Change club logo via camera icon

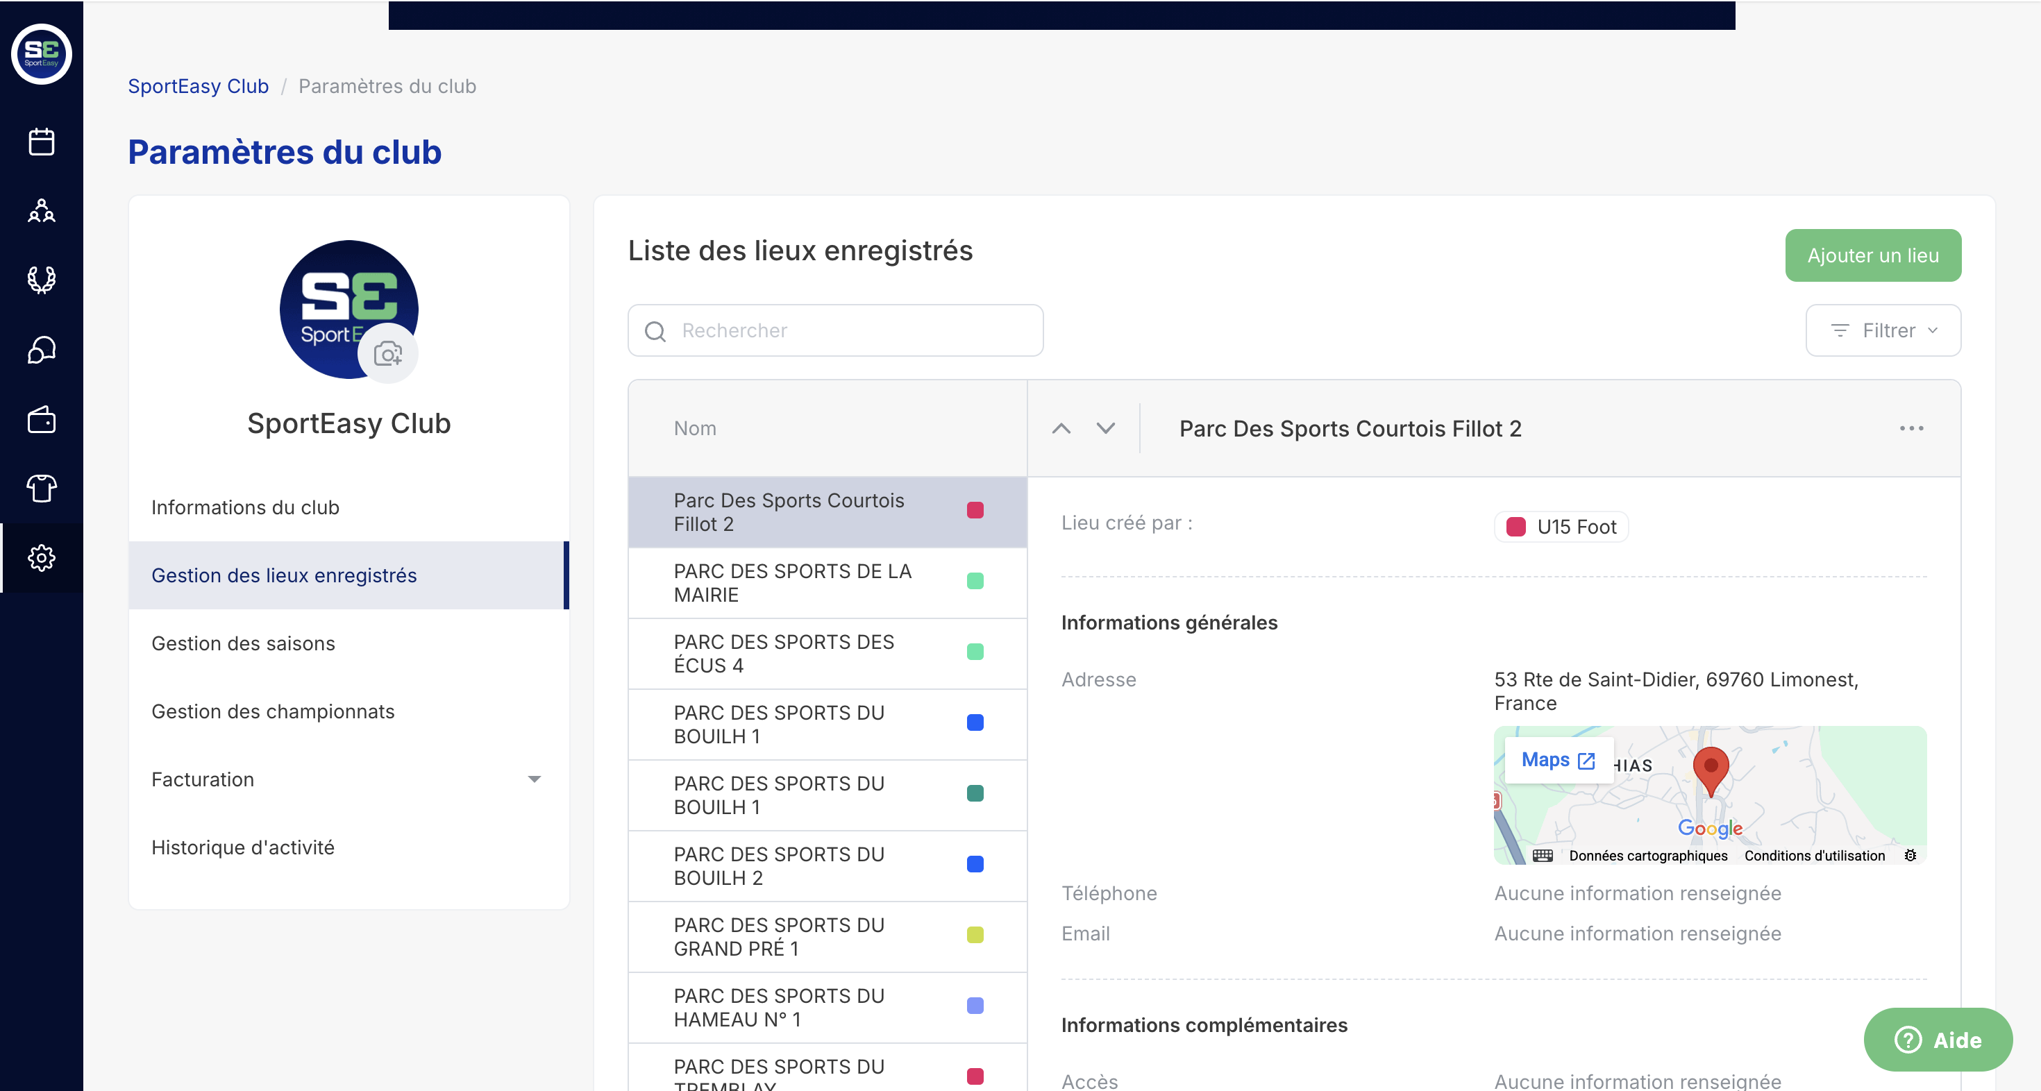pyautogui.click(x=387, y=353)
